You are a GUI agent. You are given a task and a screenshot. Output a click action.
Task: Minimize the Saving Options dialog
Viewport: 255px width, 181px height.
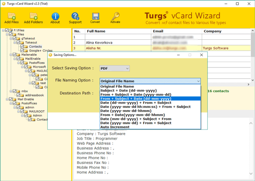[178, 55]
